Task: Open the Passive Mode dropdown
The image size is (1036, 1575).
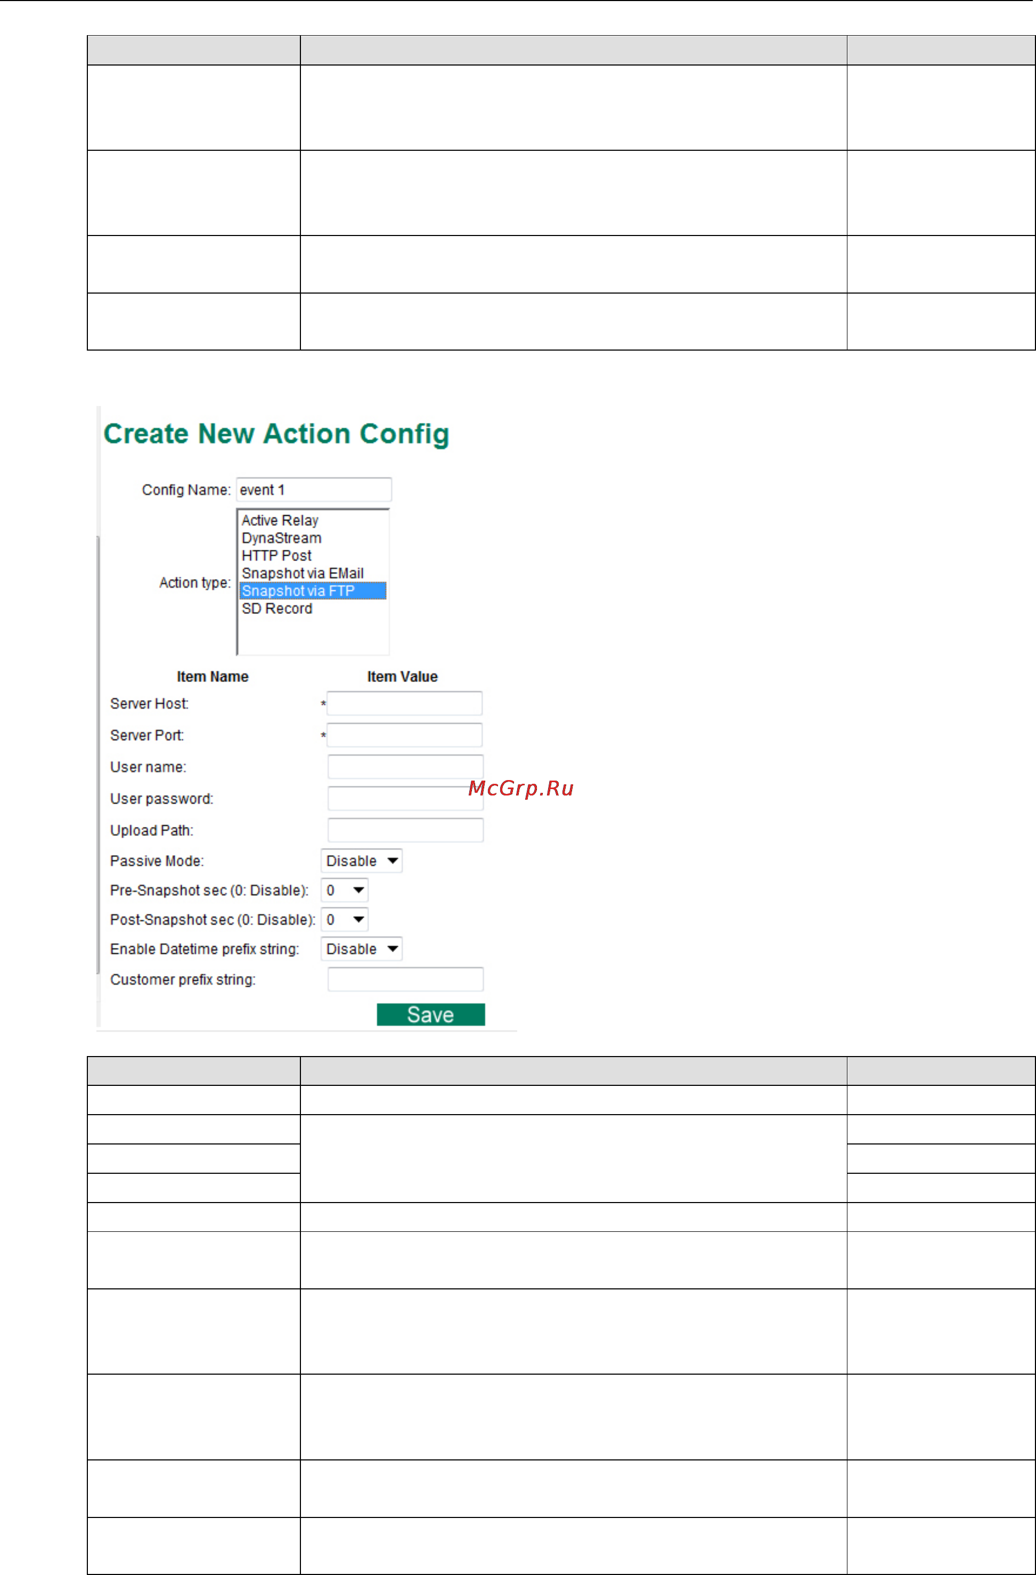Action: tap(361, 861)
